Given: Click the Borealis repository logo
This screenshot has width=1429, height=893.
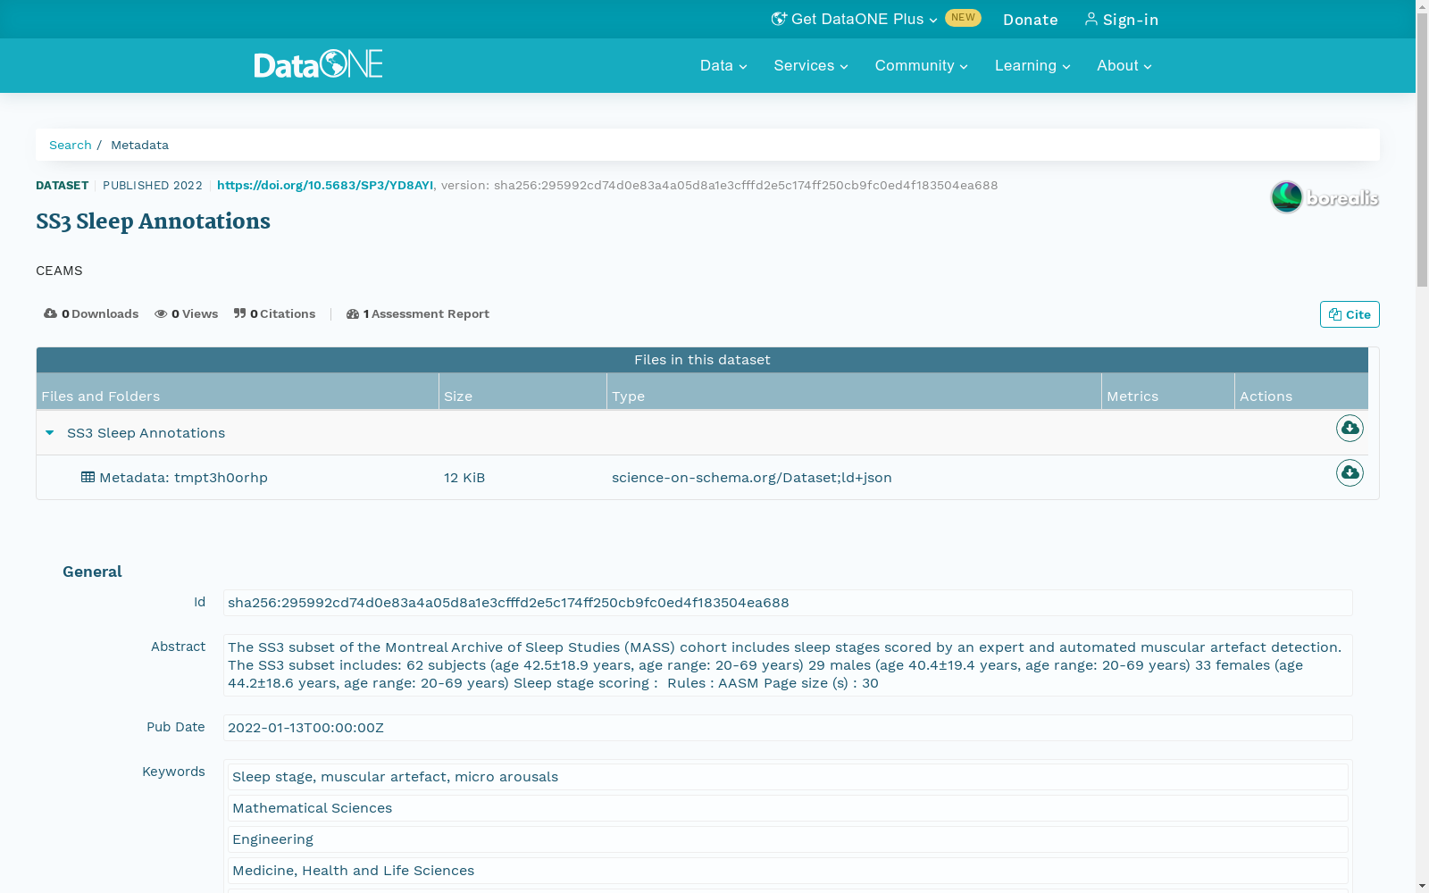Looking at the screenshot, I should point(1325,197).
